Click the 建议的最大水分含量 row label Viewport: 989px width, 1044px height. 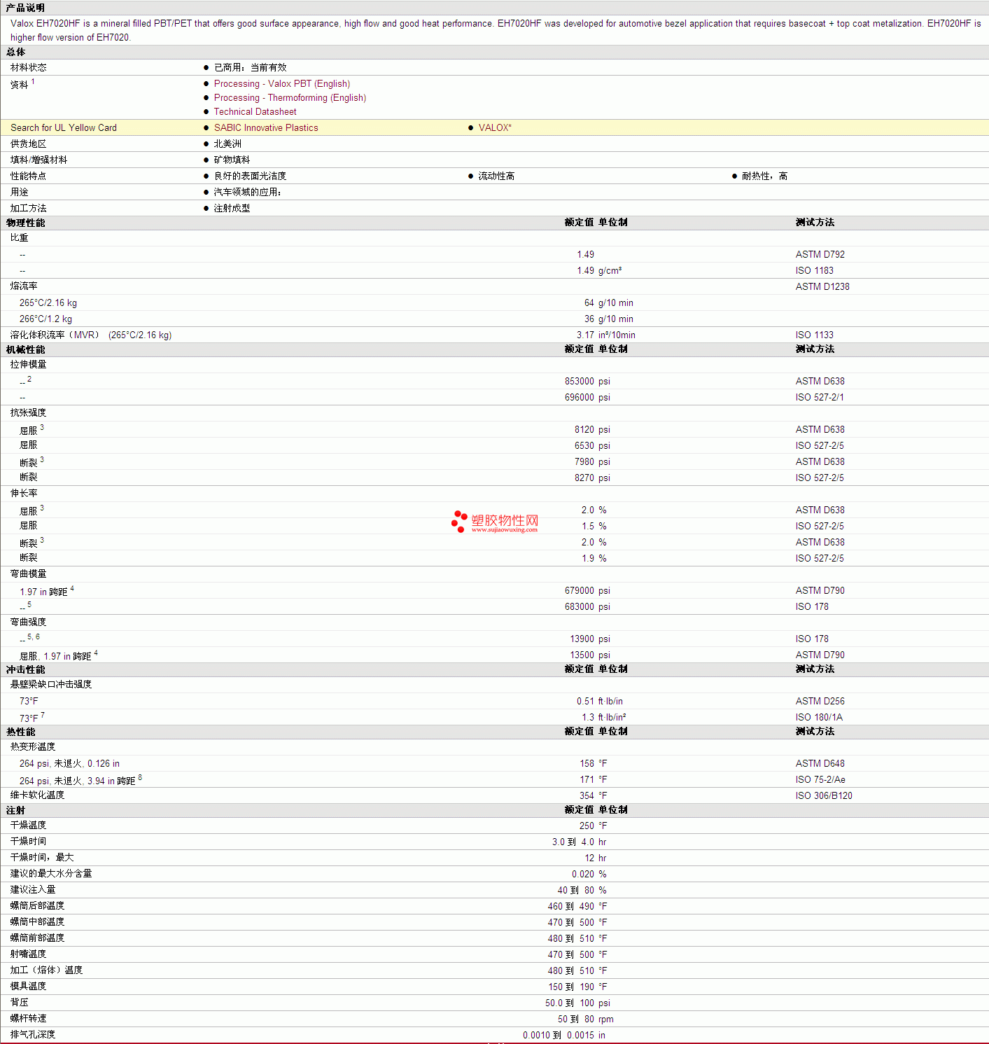(x=51, y=873)
